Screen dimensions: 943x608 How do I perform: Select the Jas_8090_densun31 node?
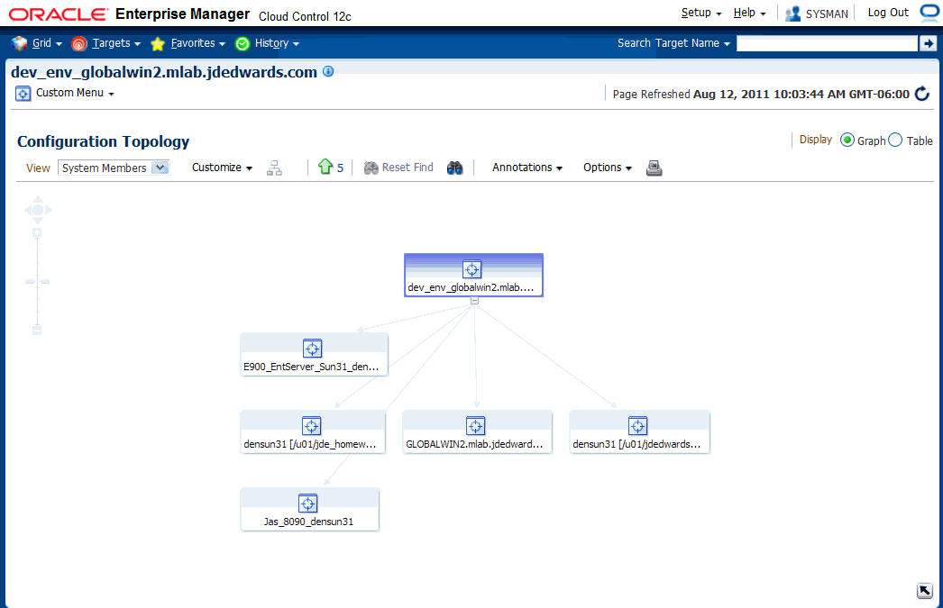tap(310, 510)
